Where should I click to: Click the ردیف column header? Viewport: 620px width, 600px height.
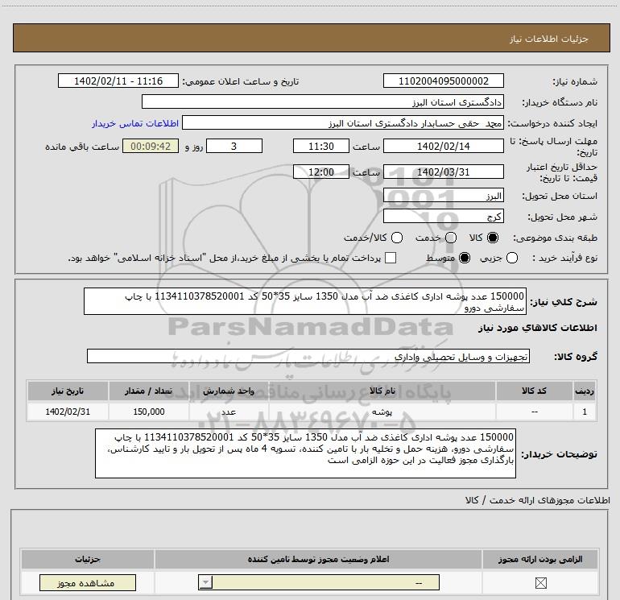[x=585, y=391]
